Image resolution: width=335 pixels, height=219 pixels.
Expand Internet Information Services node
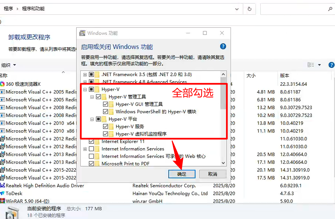coord(85,149)
